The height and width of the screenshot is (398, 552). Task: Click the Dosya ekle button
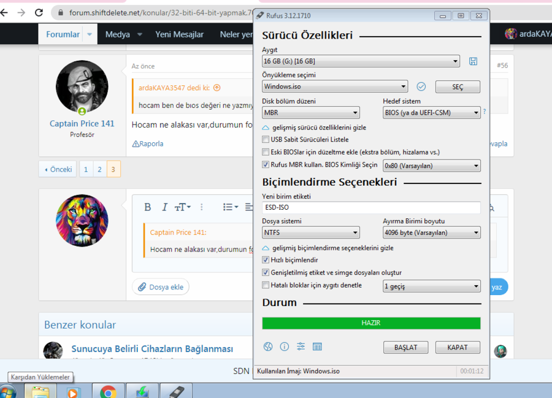(x=161, y=287)
